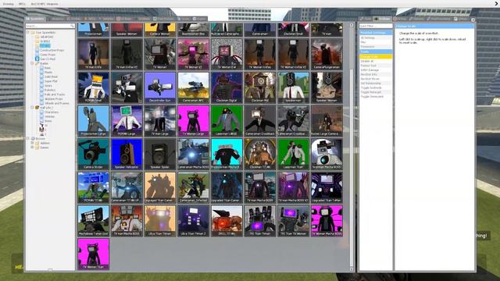Select the TV Woman Titan spawn icon
The image size is (500, 281).
pyautogui.click(x=93, y=254)
